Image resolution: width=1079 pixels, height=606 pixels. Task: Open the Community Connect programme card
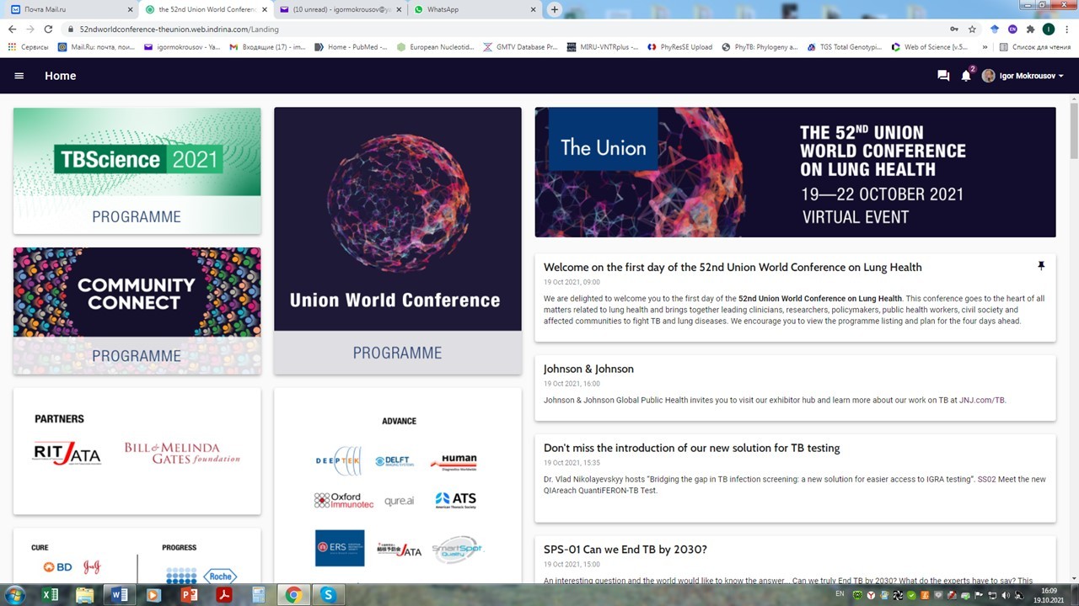pyautogui.click(x=137, y=311)
